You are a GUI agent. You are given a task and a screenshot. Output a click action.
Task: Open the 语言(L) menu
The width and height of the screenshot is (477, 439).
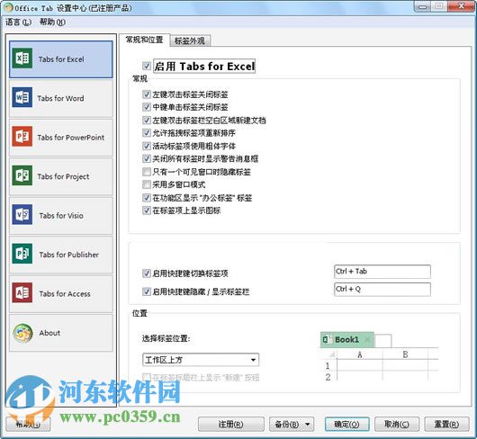coord(18,22)
